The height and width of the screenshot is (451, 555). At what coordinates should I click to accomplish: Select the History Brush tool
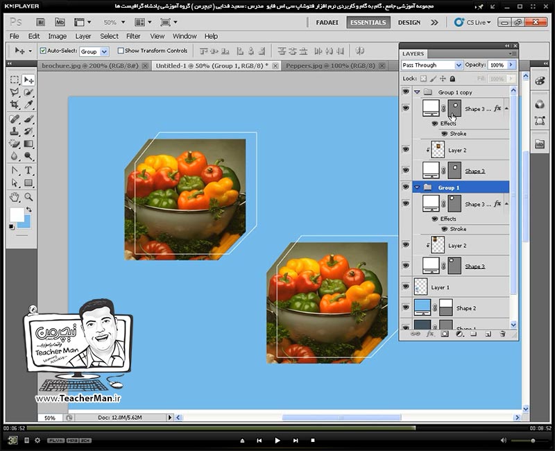coord(28,131)
